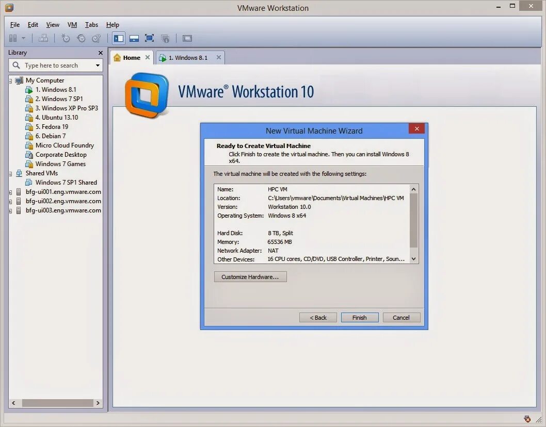
Task: Close the Home tab
Action: point(148,57)
